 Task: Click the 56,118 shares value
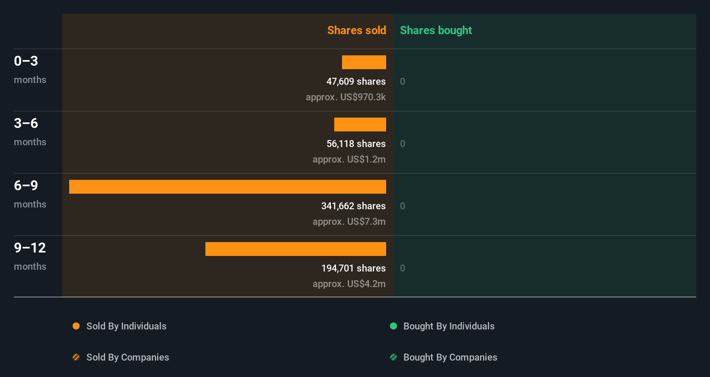click(x=356, y=144)
